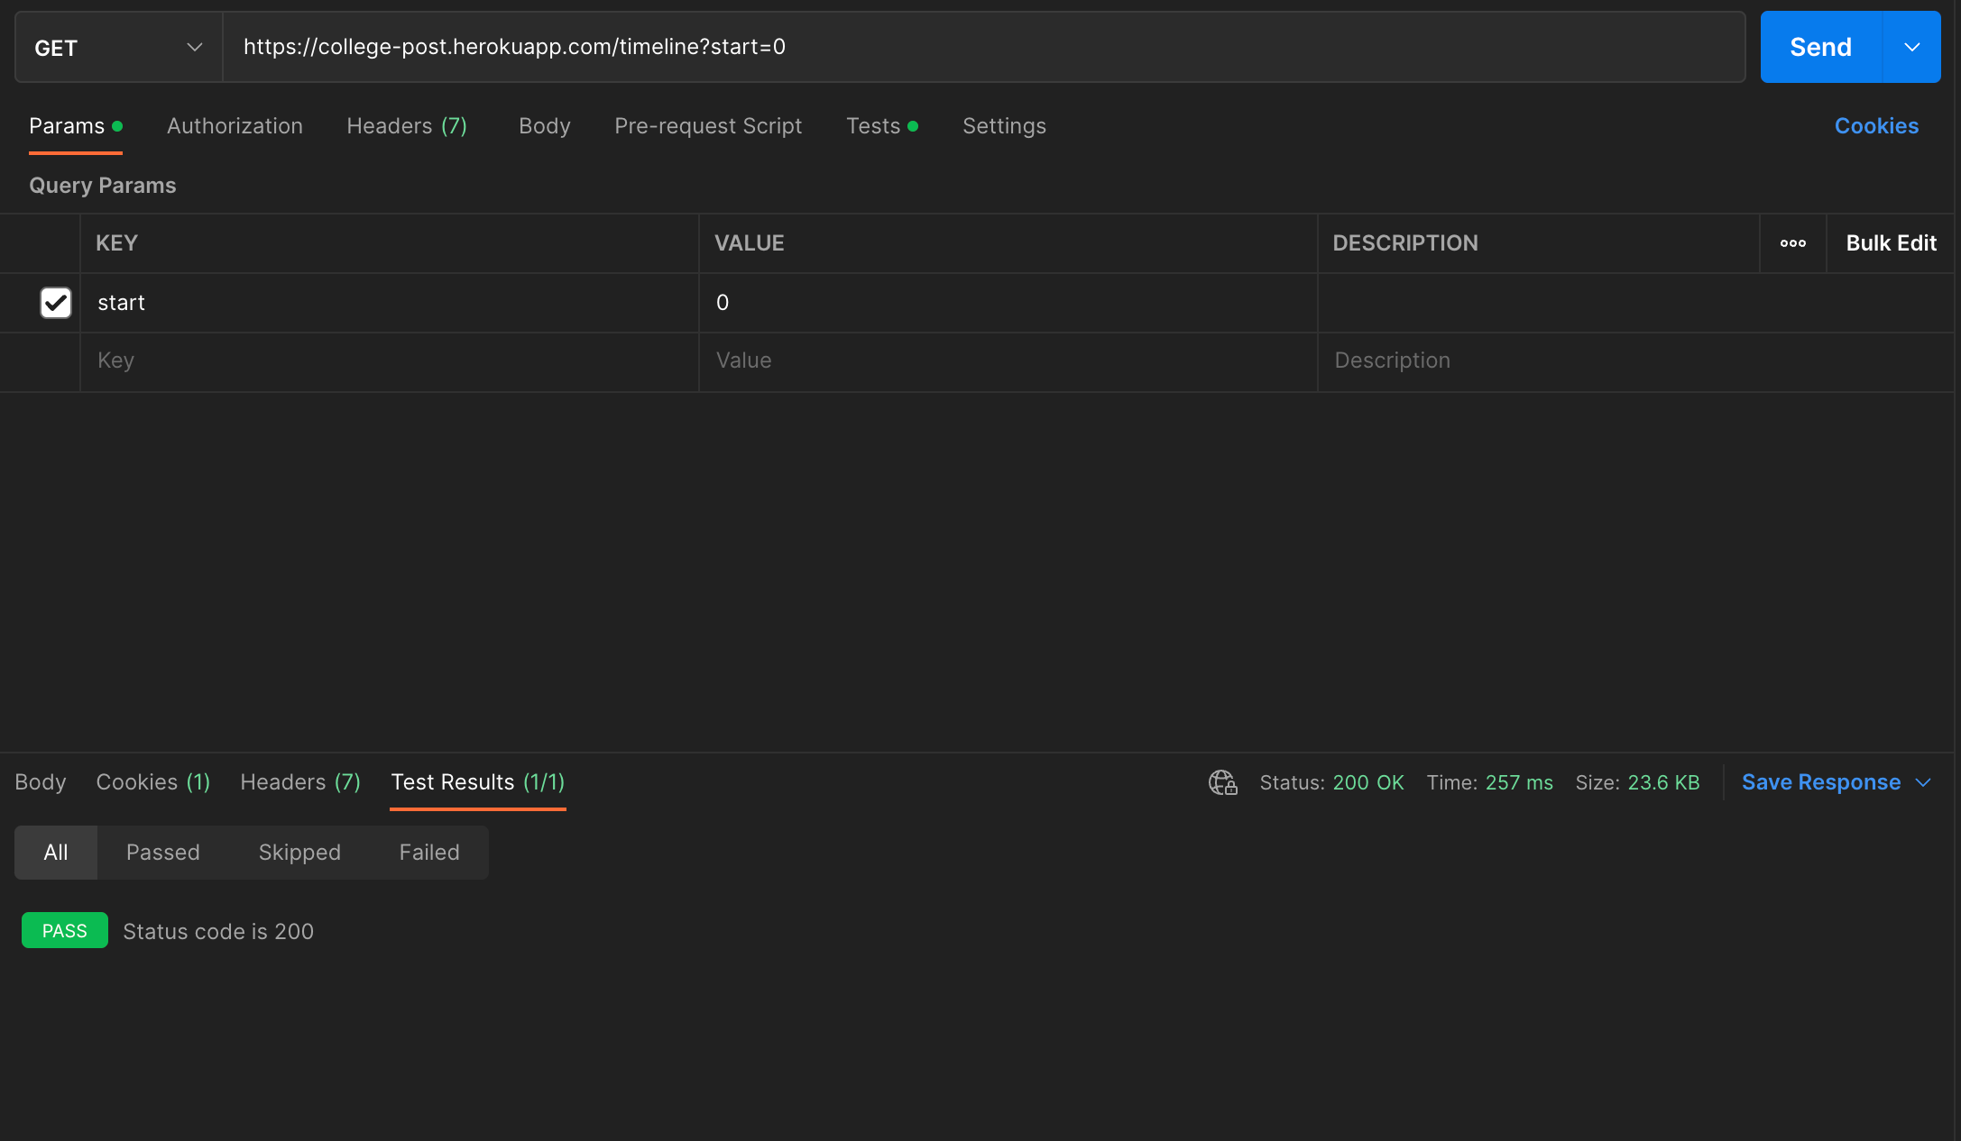Click the empty Key input field
This screenshot has width=1961, height=1141.
pos(388,361)
